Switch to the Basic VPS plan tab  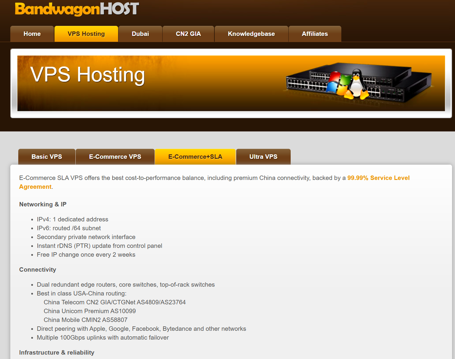(47, 157)
